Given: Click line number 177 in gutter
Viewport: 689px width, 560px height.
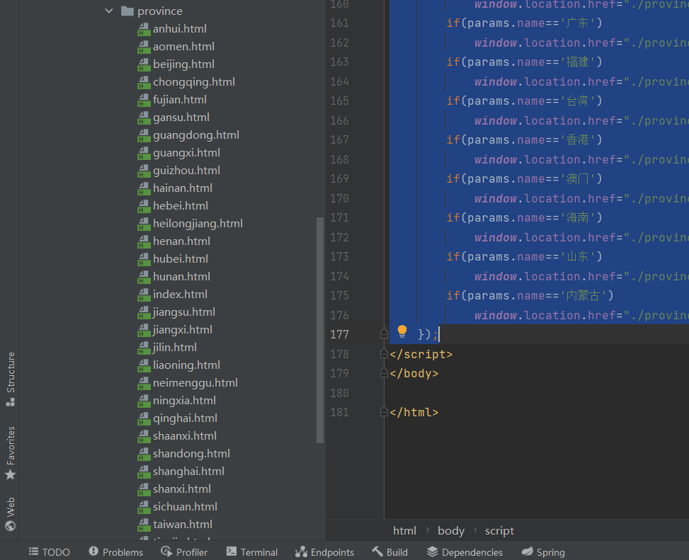Looking at the screenshot, I should coord(339,335).
